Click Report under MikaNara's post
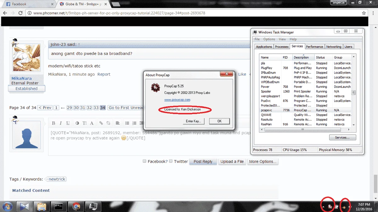The height and width of the screenshot is (212, 378). [104, 74]
